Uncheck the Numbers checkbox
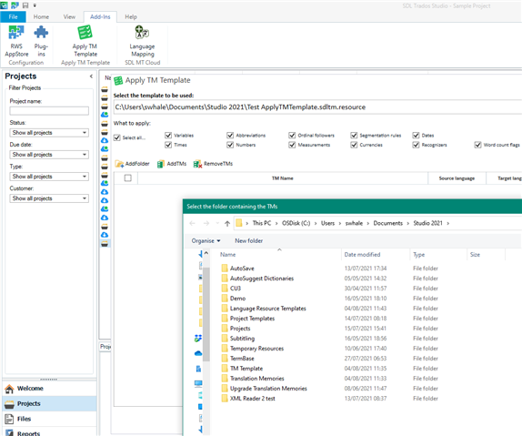Image resolution: width=522 pixels, height=436 pixels. (x=230, y=145)
